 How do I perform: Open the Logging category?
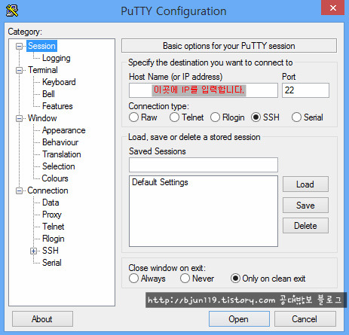click(57, 58)
